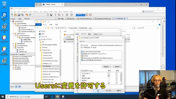Select the SceneBuilder desktop shortcut

pos(4,61)
